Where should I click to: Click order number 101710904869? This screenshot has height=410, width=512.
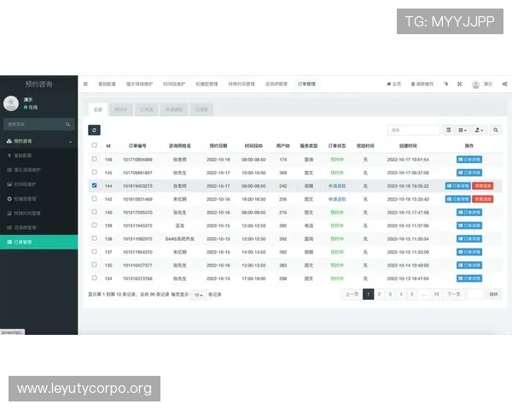point(137,160)
